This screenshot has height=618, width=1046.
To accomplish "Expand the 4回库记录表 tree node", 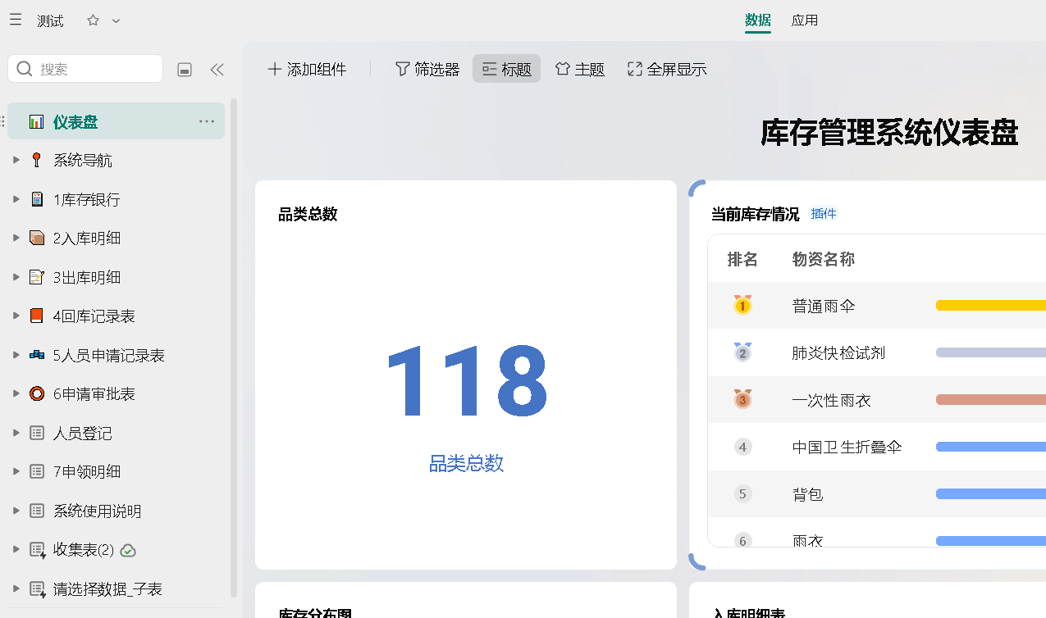I will tap(16, 316).
